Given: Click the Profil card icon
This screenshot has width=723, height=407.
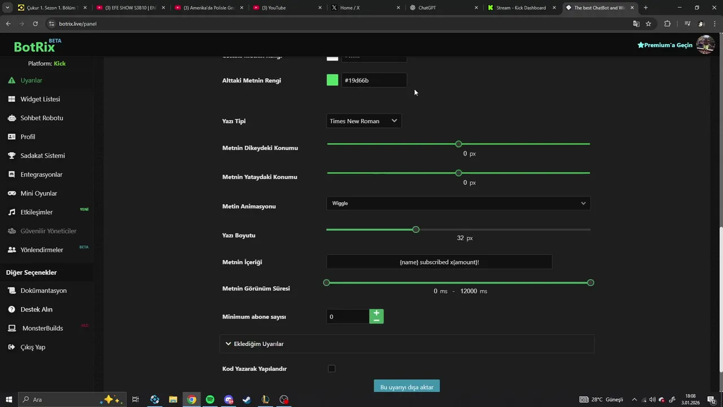Looking at the screenshot, I should pyautogui.click(x=11, y=137).
